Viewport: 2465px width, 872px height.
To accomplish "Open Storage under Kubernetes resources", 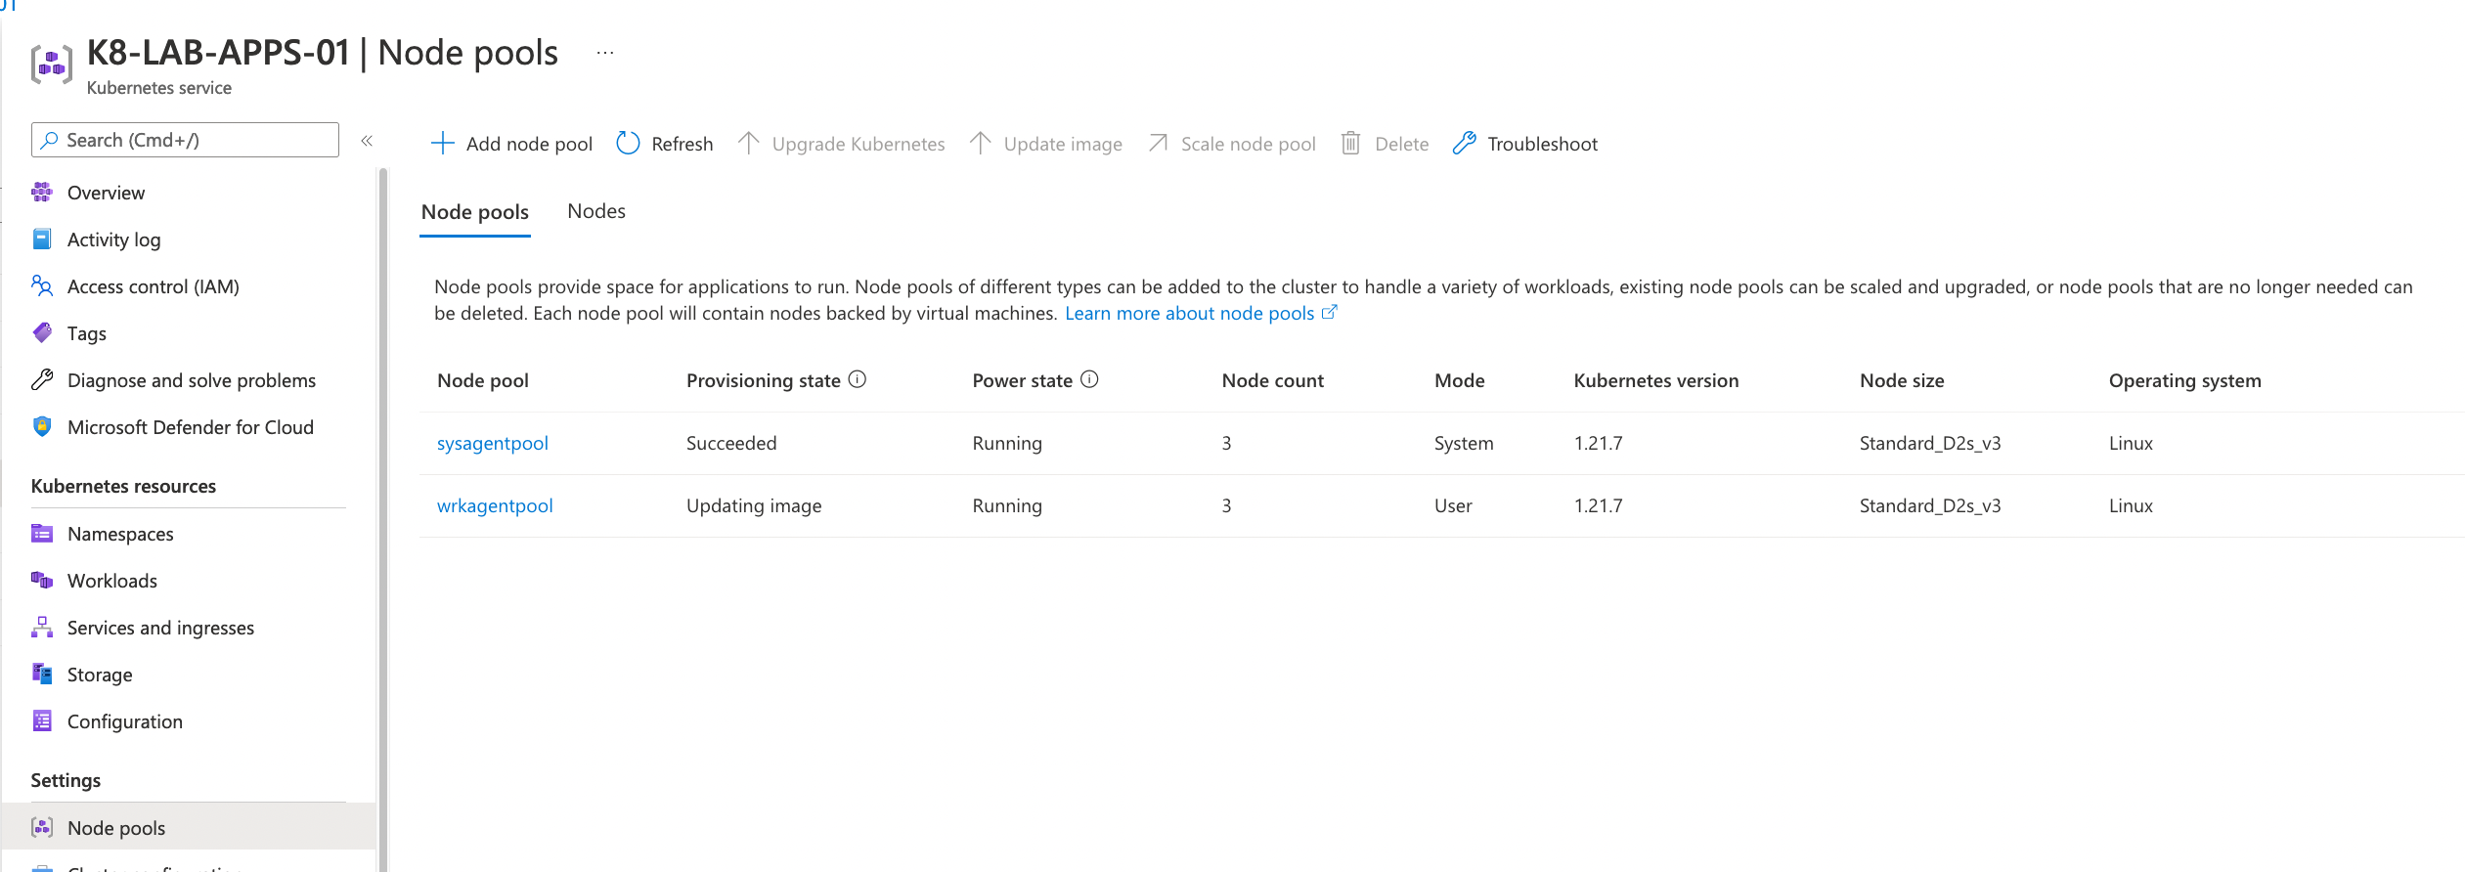I will click(100, 675).
